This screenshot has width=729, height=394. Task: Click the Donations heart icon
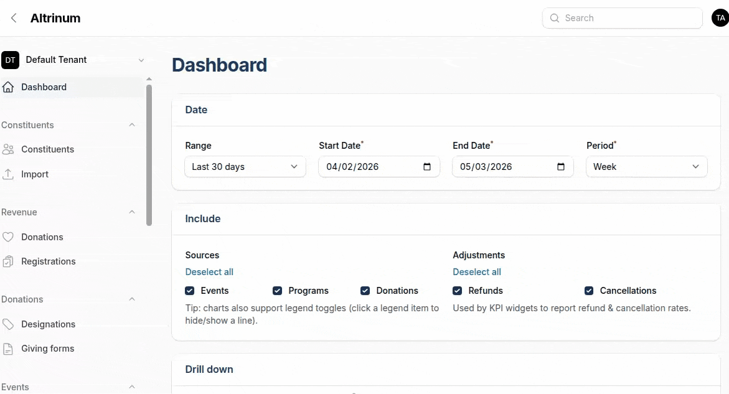coord(9,237)
